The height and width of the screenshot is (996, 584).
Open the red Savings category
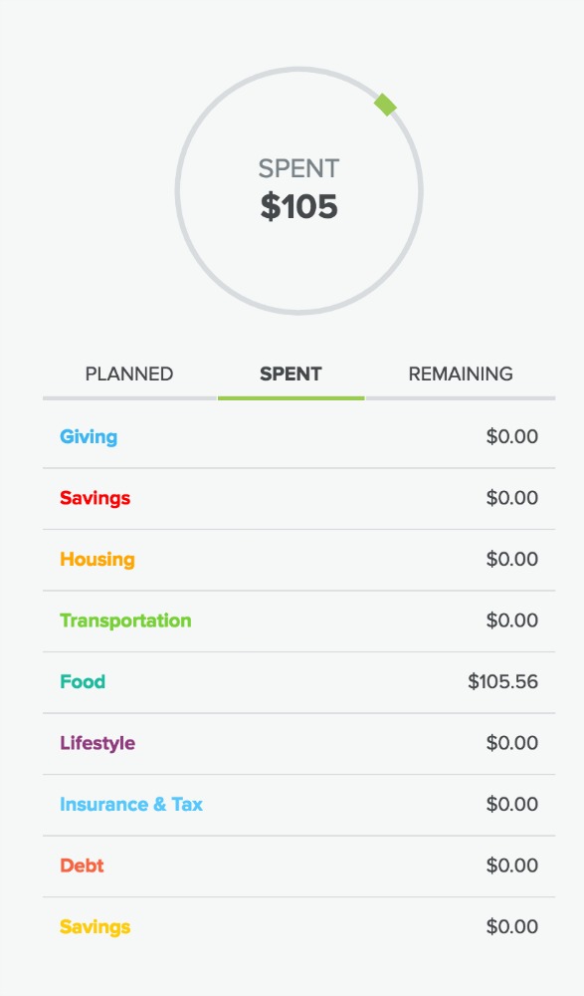[95, 498]
